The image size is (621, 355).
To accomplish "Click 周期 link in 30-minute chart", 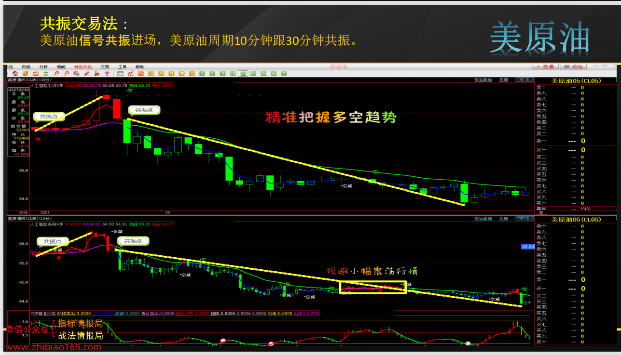I will point(503,80).
